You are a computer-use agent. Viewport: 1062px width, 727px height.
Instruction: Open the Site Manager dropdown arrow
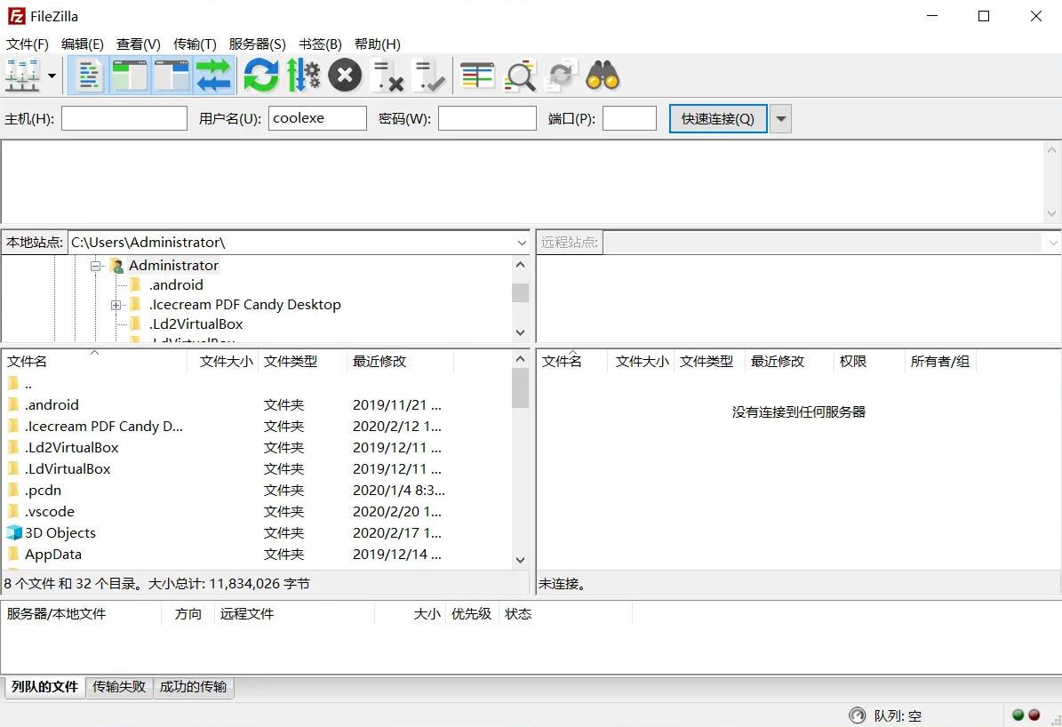(52, 76)
